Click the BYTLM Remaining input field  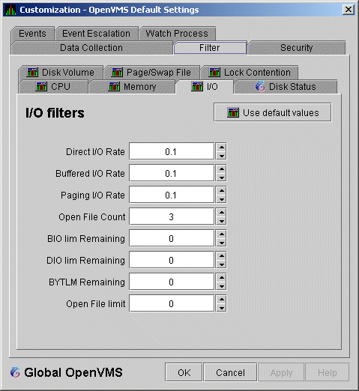click(172, 282)
